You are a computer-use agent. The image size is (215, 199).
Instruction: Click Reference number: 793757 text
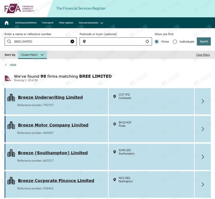35,105
